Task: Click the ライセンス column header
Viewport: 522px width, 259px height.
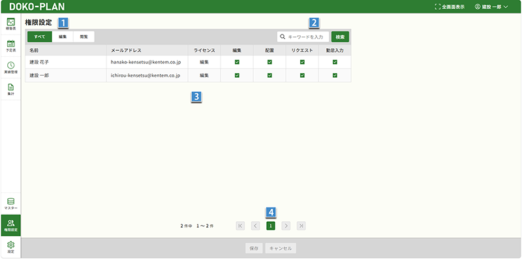Action: [204, 50]
